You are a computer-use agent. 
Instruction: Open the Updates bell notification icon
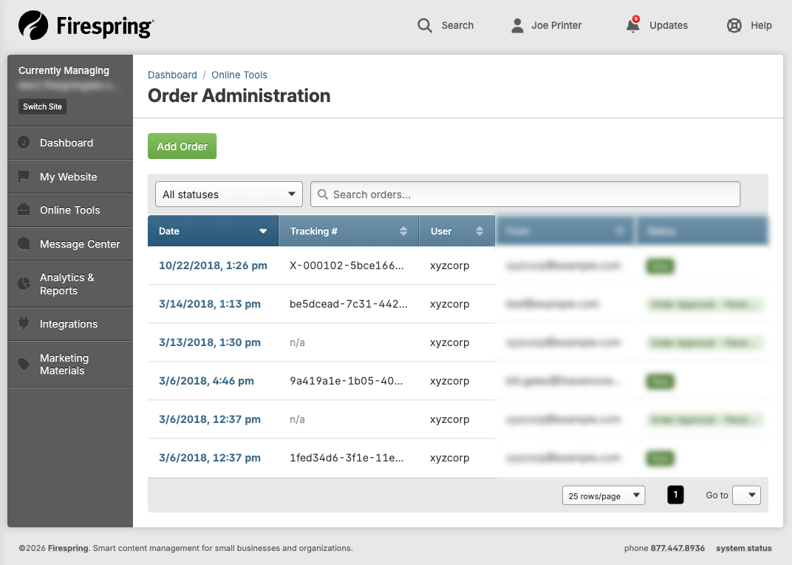coord(632,25)
